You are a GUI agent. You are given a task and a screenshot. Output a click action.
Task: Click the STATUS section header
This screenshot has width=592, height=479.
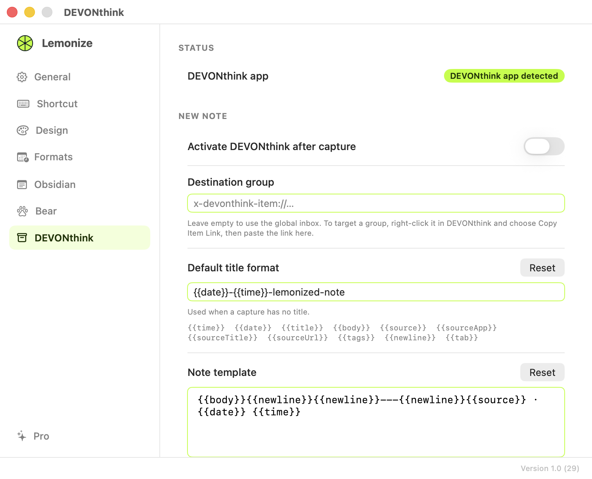196,48
